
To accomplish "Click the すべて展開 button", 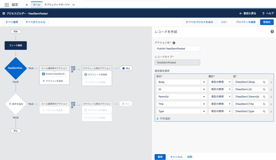I will [x=12, y=22].
